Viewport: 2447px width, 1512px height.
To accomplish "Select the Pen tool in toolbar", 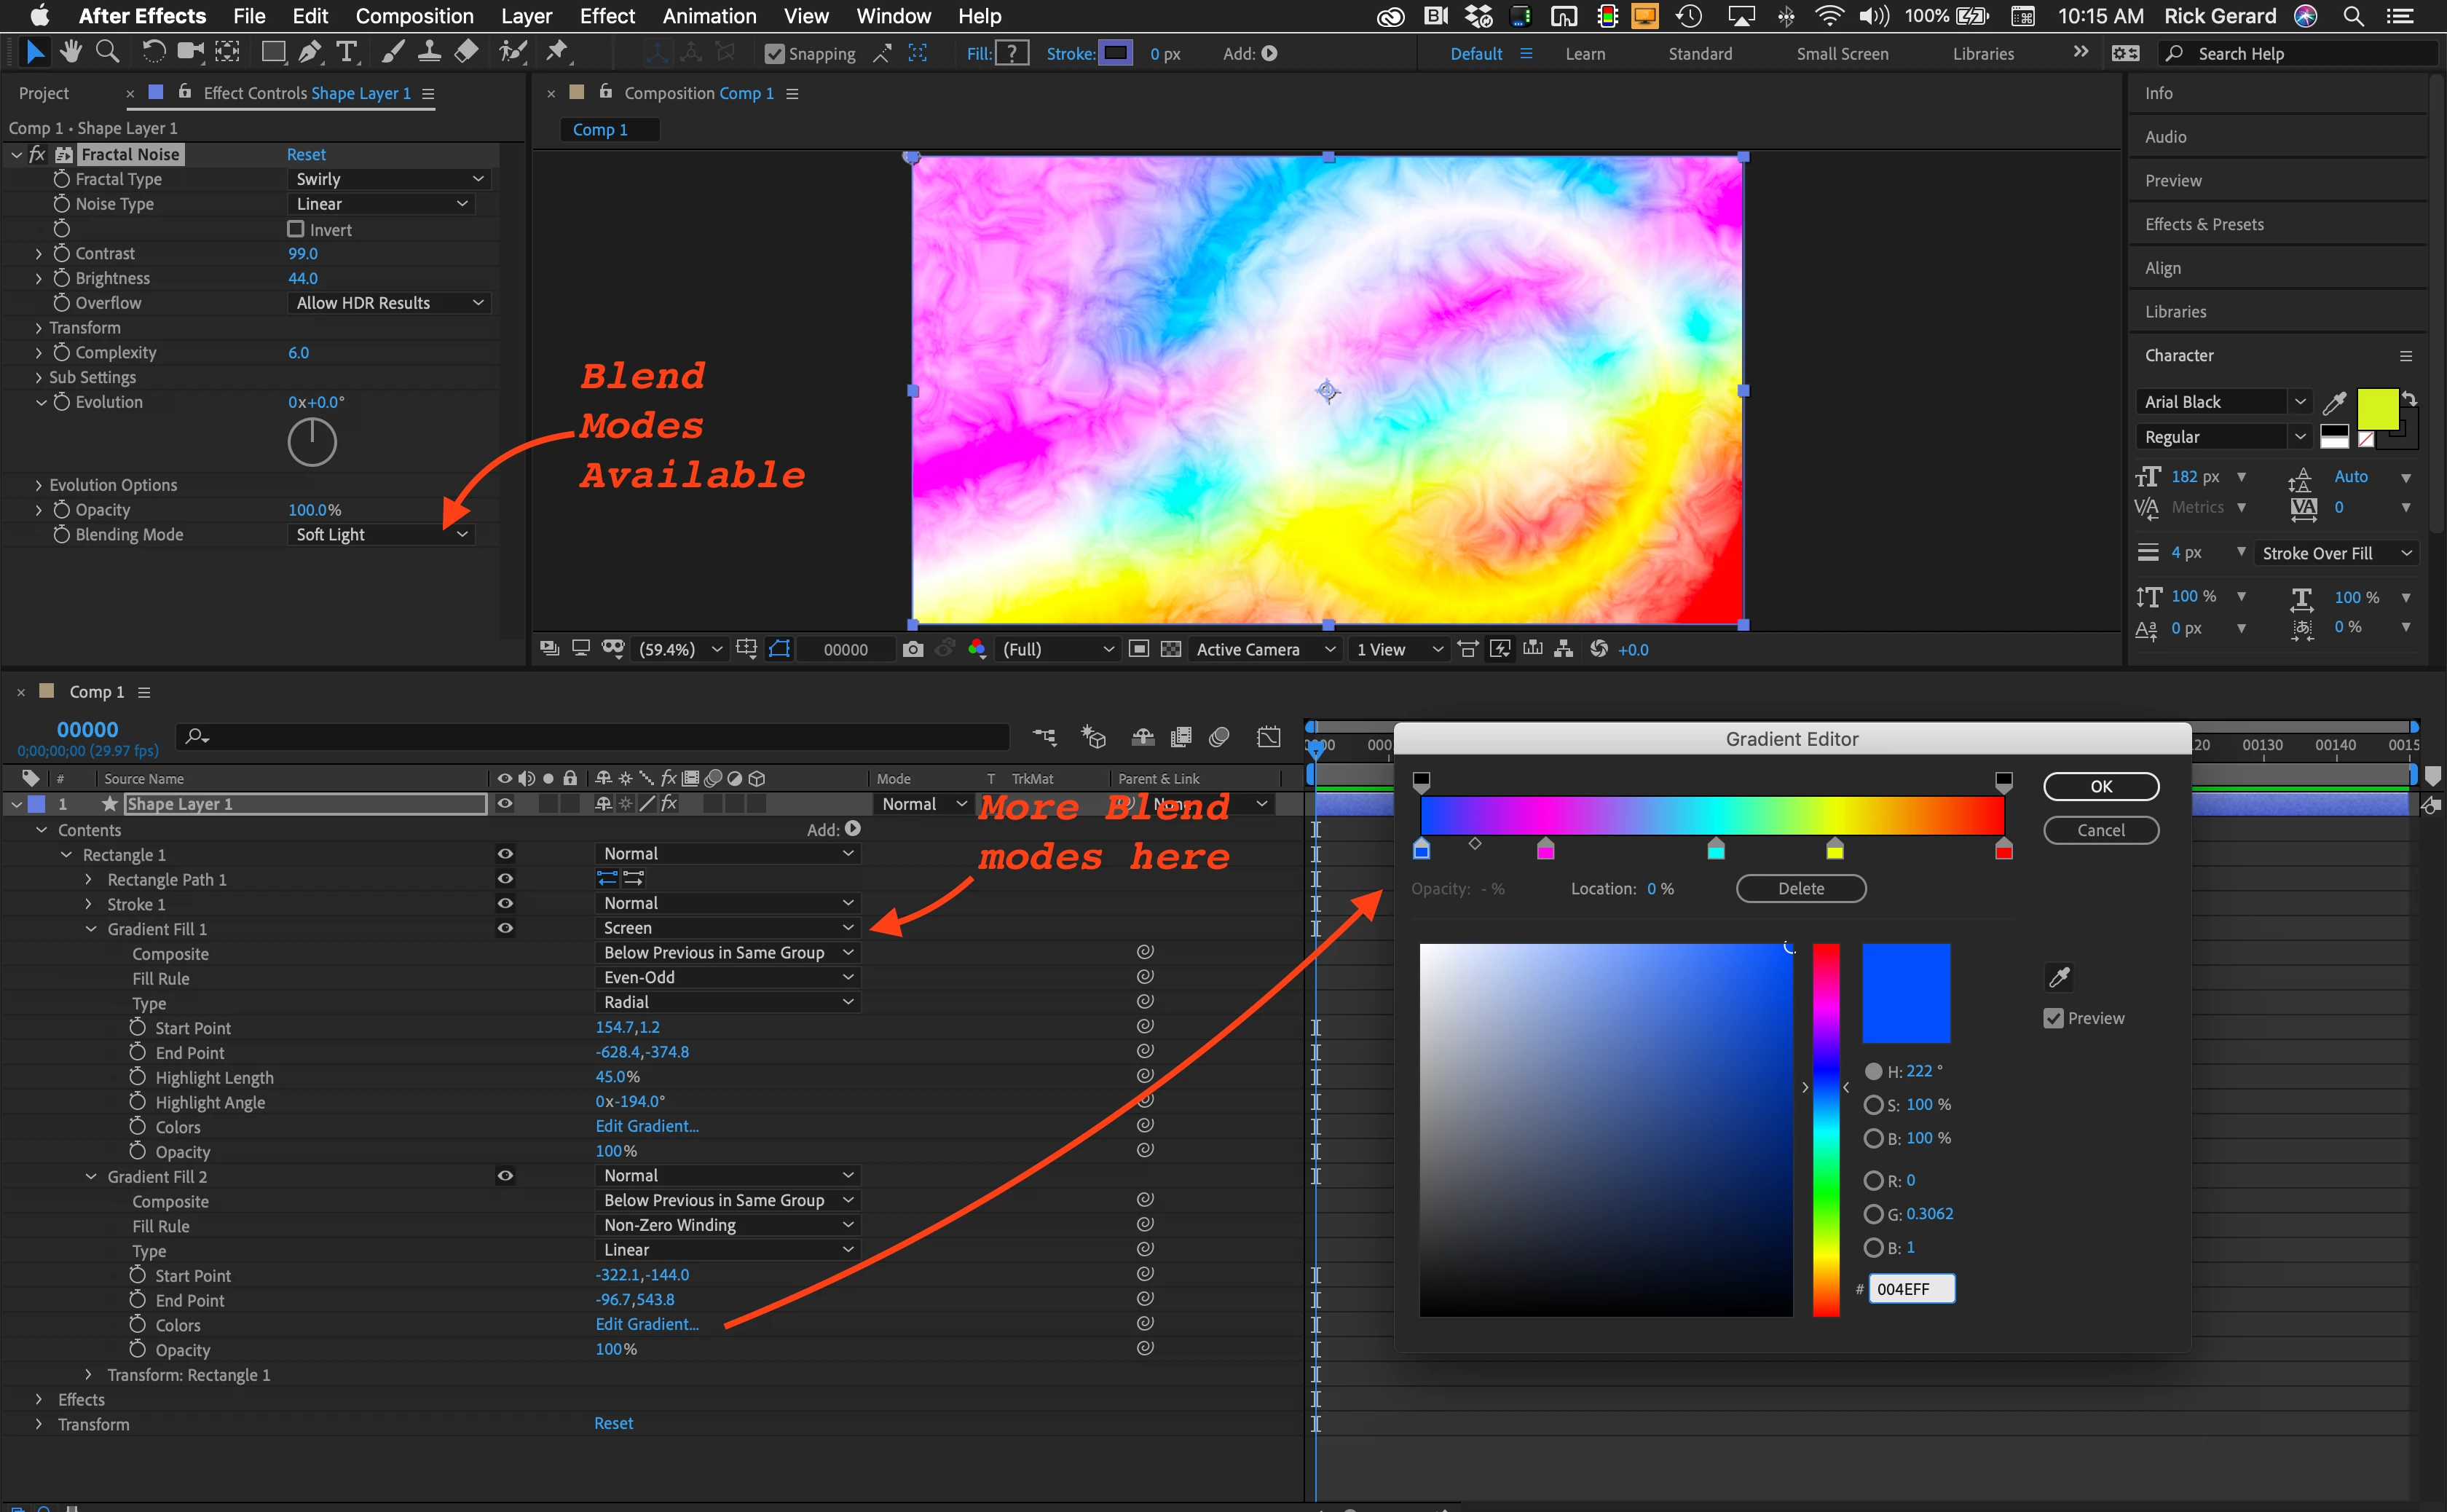I will (x=310, y=52).
